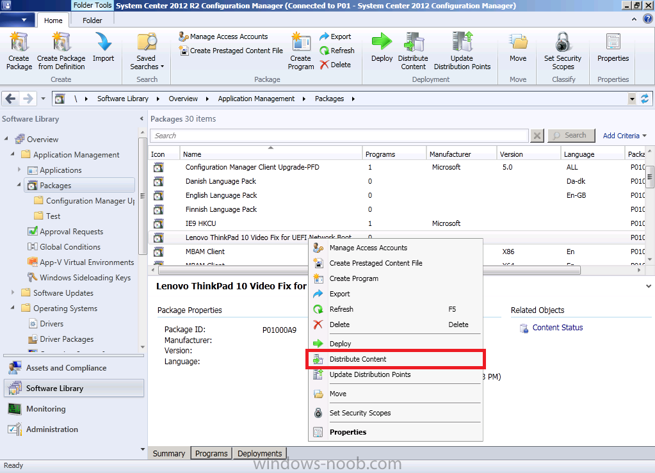Select the Test folder in the tree
655x473 pixels.
click(x=53, y=216)
